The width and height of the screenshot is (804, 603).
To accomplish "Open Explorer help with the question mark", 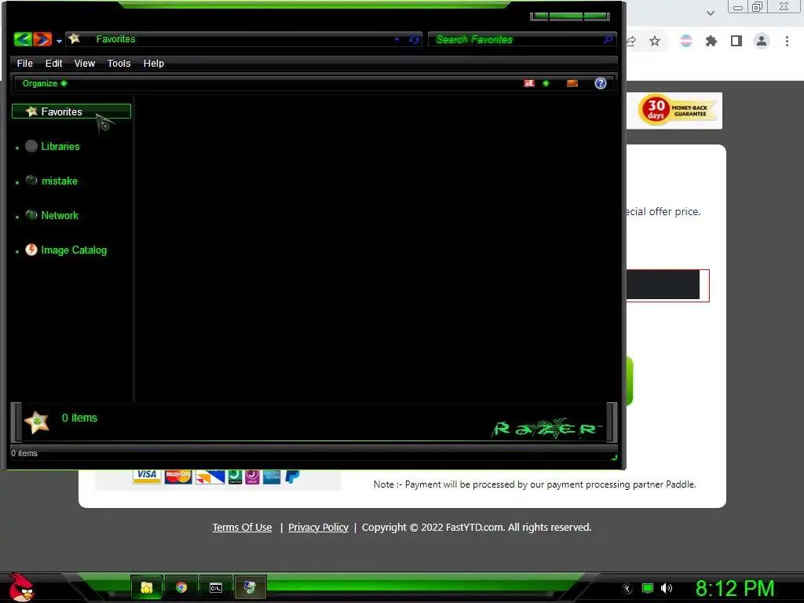I will click(601, 83).
